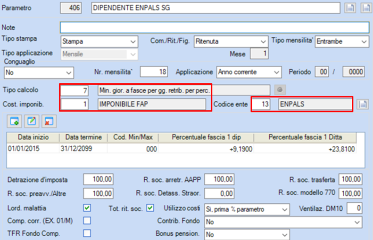The height and width of the screenshot is (240, 373).
Task: Click the Percentuale fascia 1 dip column header
Action: (x=206, y=137)
